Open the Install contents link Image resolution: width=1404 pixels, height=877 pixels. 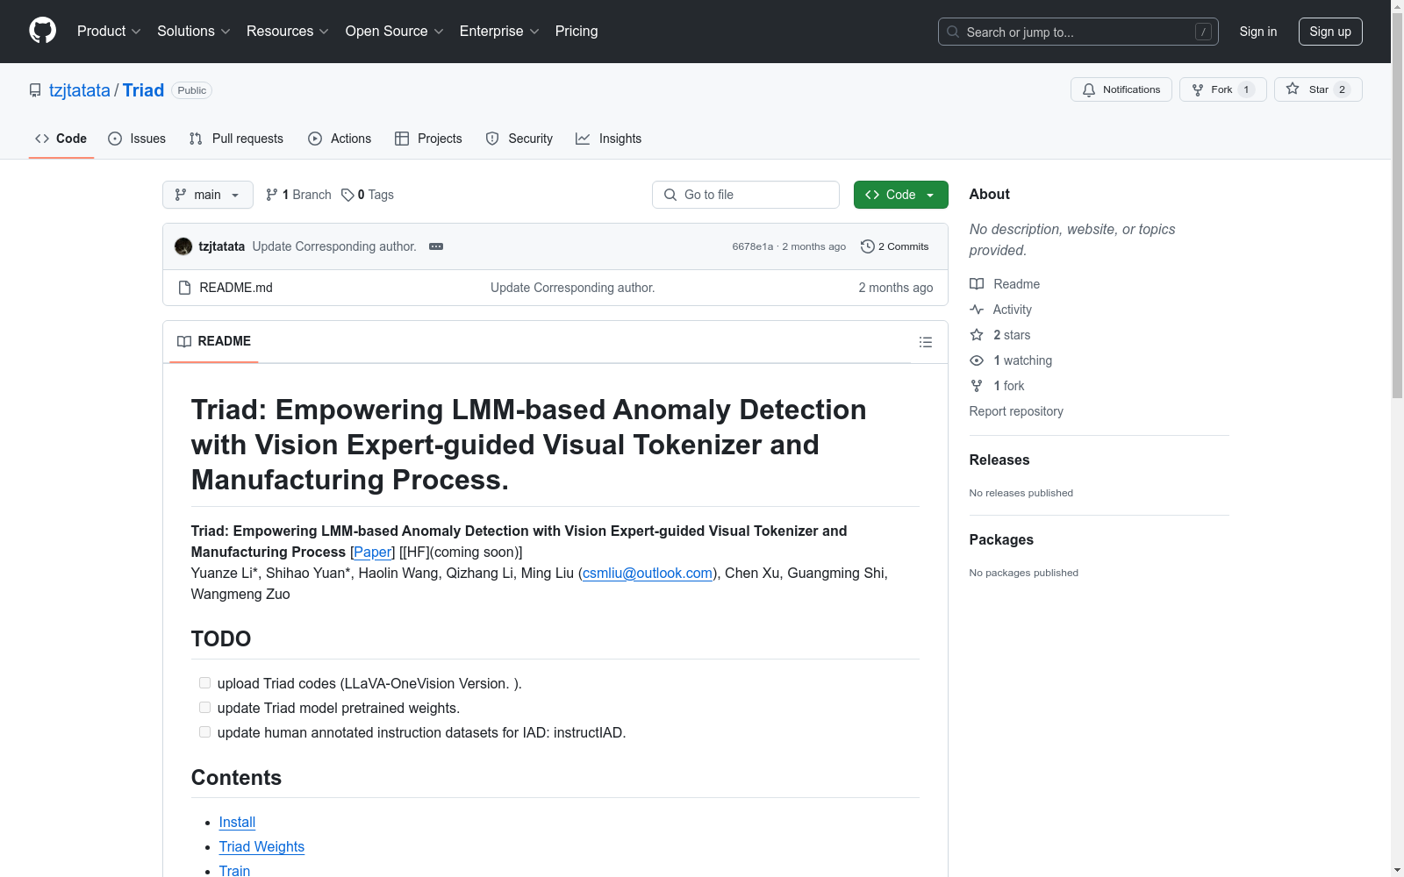[237, 822]
